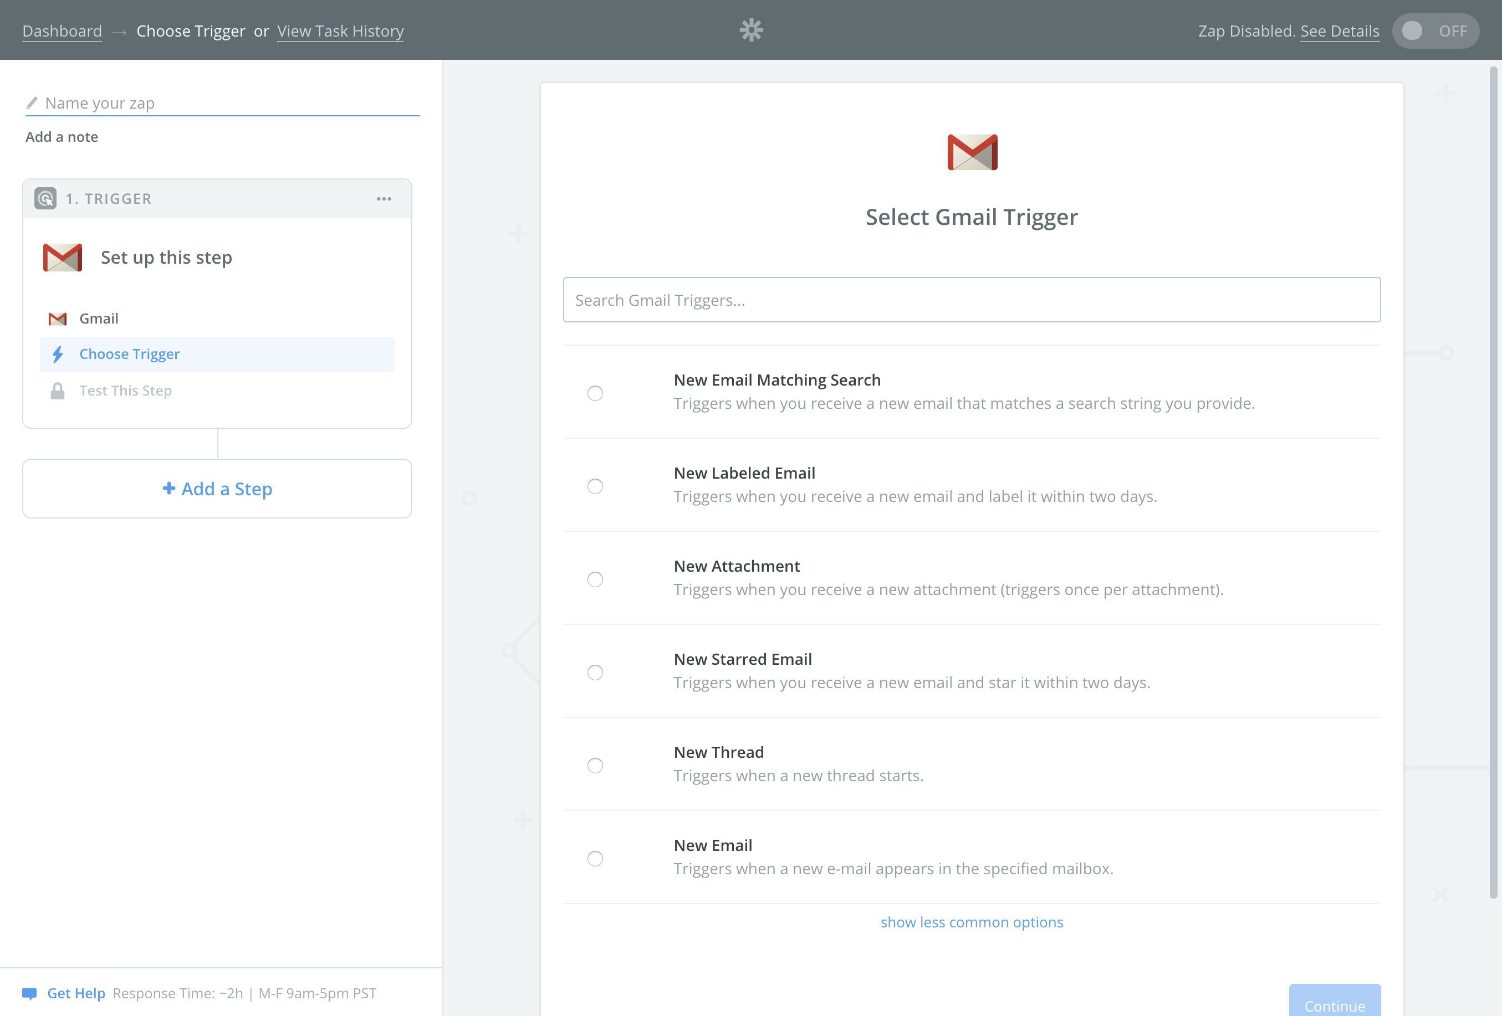Select the Gmail app item in the step list

click(98, 318)
